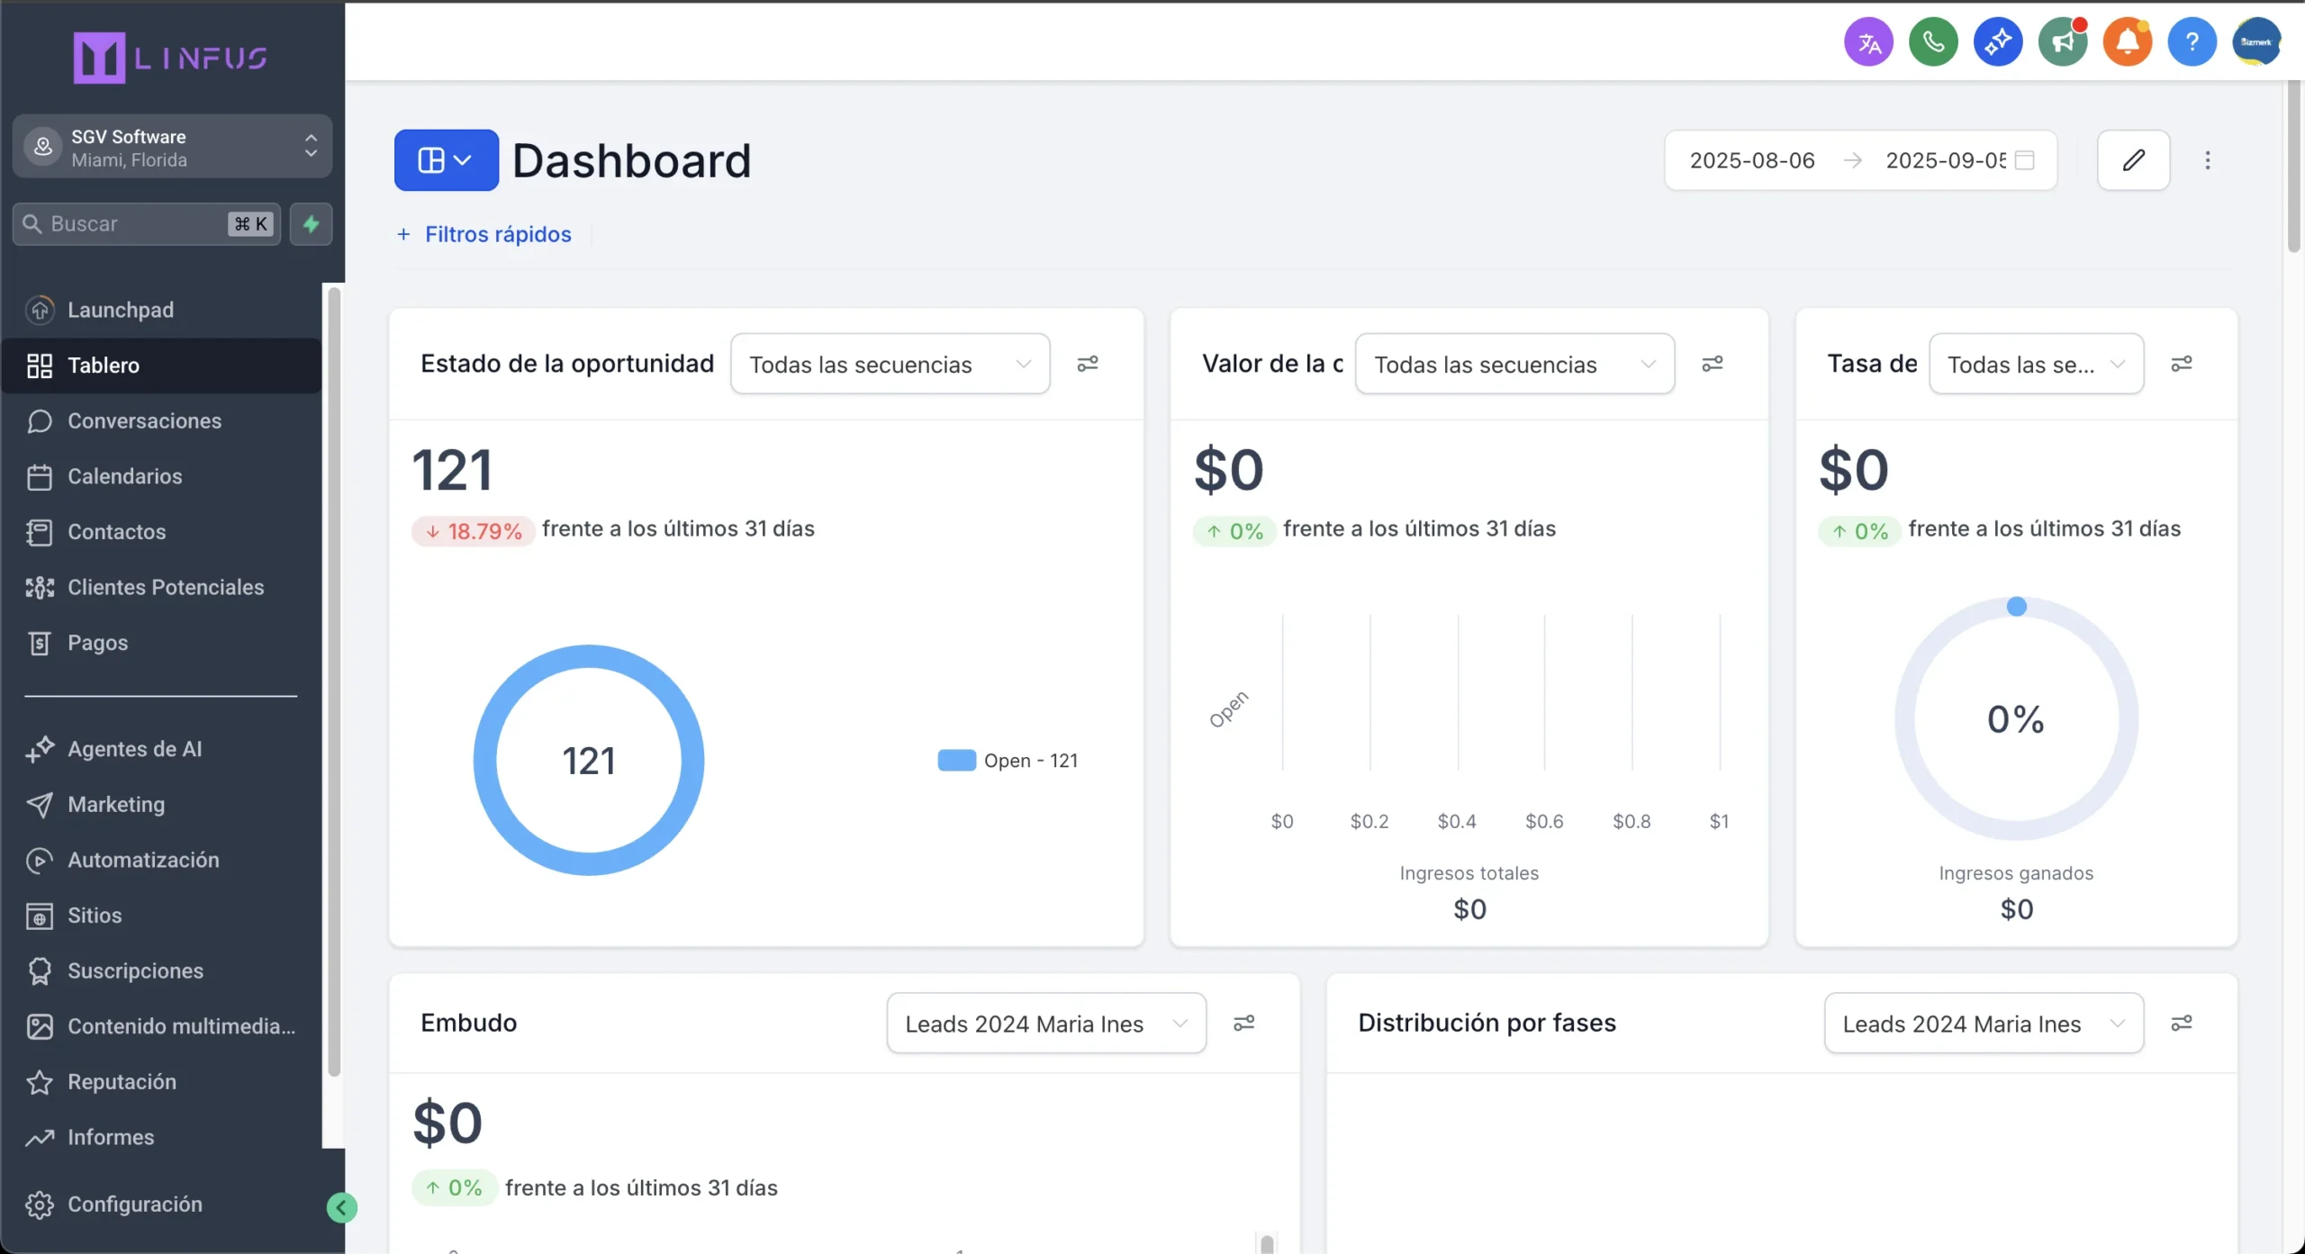Open Conversaciones in the sidebar
Image resolution: width=2305 pixels, height=1254 pixels.
click(x=144, y=421)
